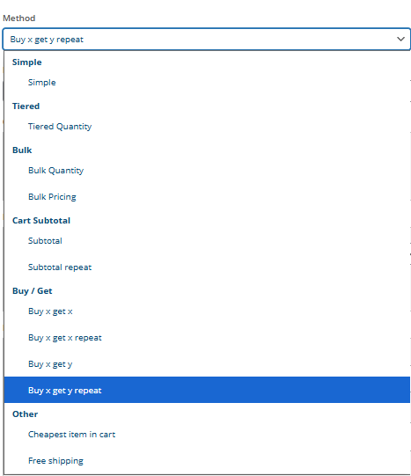This screenshot has height=476, width=411.
Task: Choose Tiered Quantity from the list
Action: pyautogui.click(x=207, y=127)
